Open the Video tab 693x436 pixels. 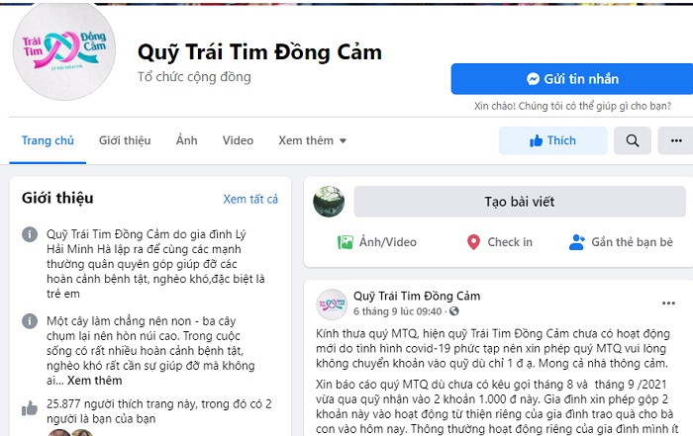point(238,140)
